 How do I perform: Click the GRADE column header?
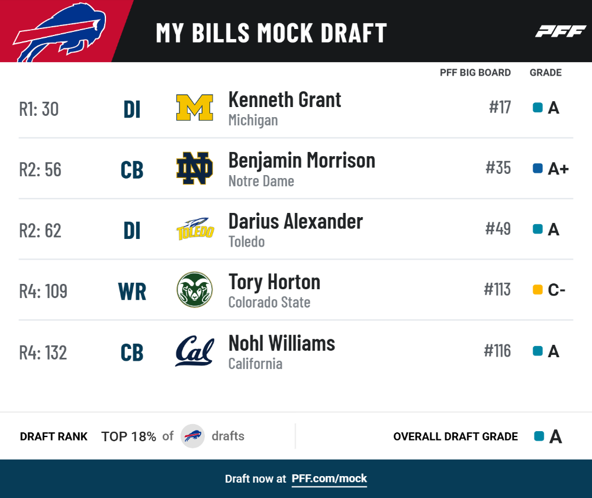click(x=546, y=72)
